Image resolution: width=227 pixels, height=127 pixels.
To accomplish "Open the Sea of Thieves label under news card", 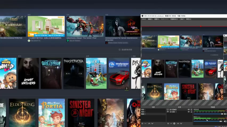I will pos(75,41).
